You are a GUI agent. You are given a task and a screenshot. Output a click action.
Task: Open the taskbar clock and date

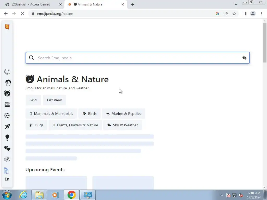254,195
